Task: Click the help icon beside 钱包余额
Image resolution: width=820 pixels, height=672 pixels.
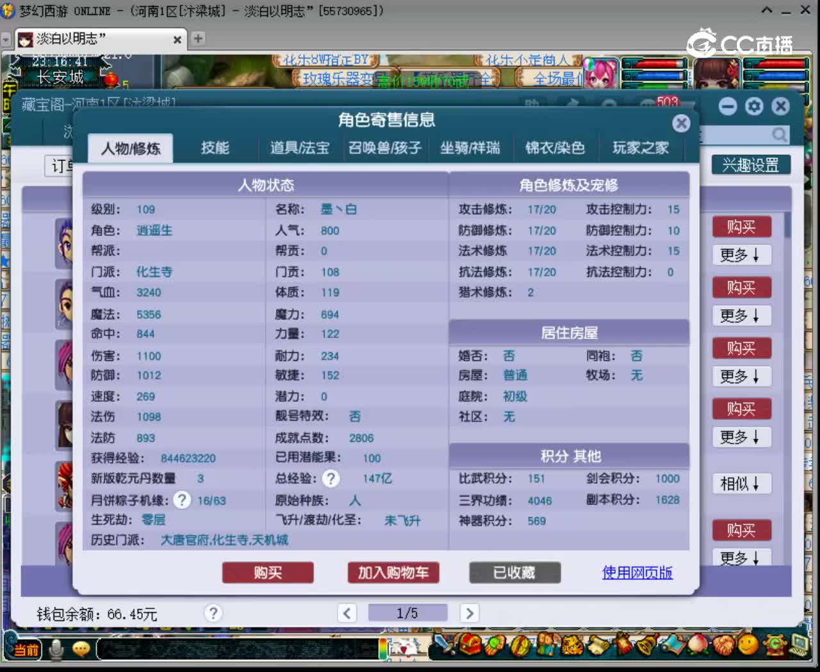Action: (x=213, y=613)
